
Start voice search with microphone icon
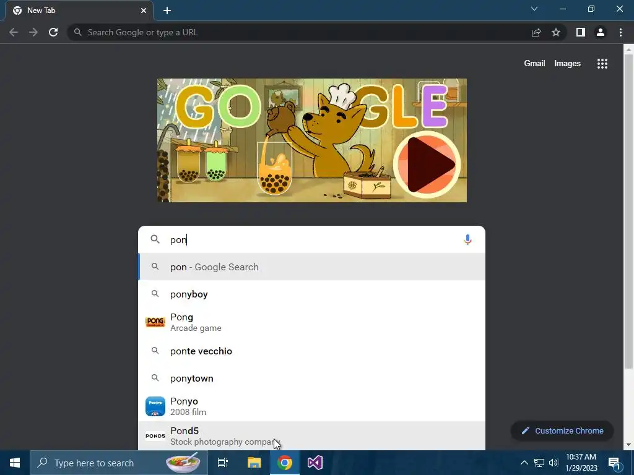pyautogui.click(x=467, y=239)
